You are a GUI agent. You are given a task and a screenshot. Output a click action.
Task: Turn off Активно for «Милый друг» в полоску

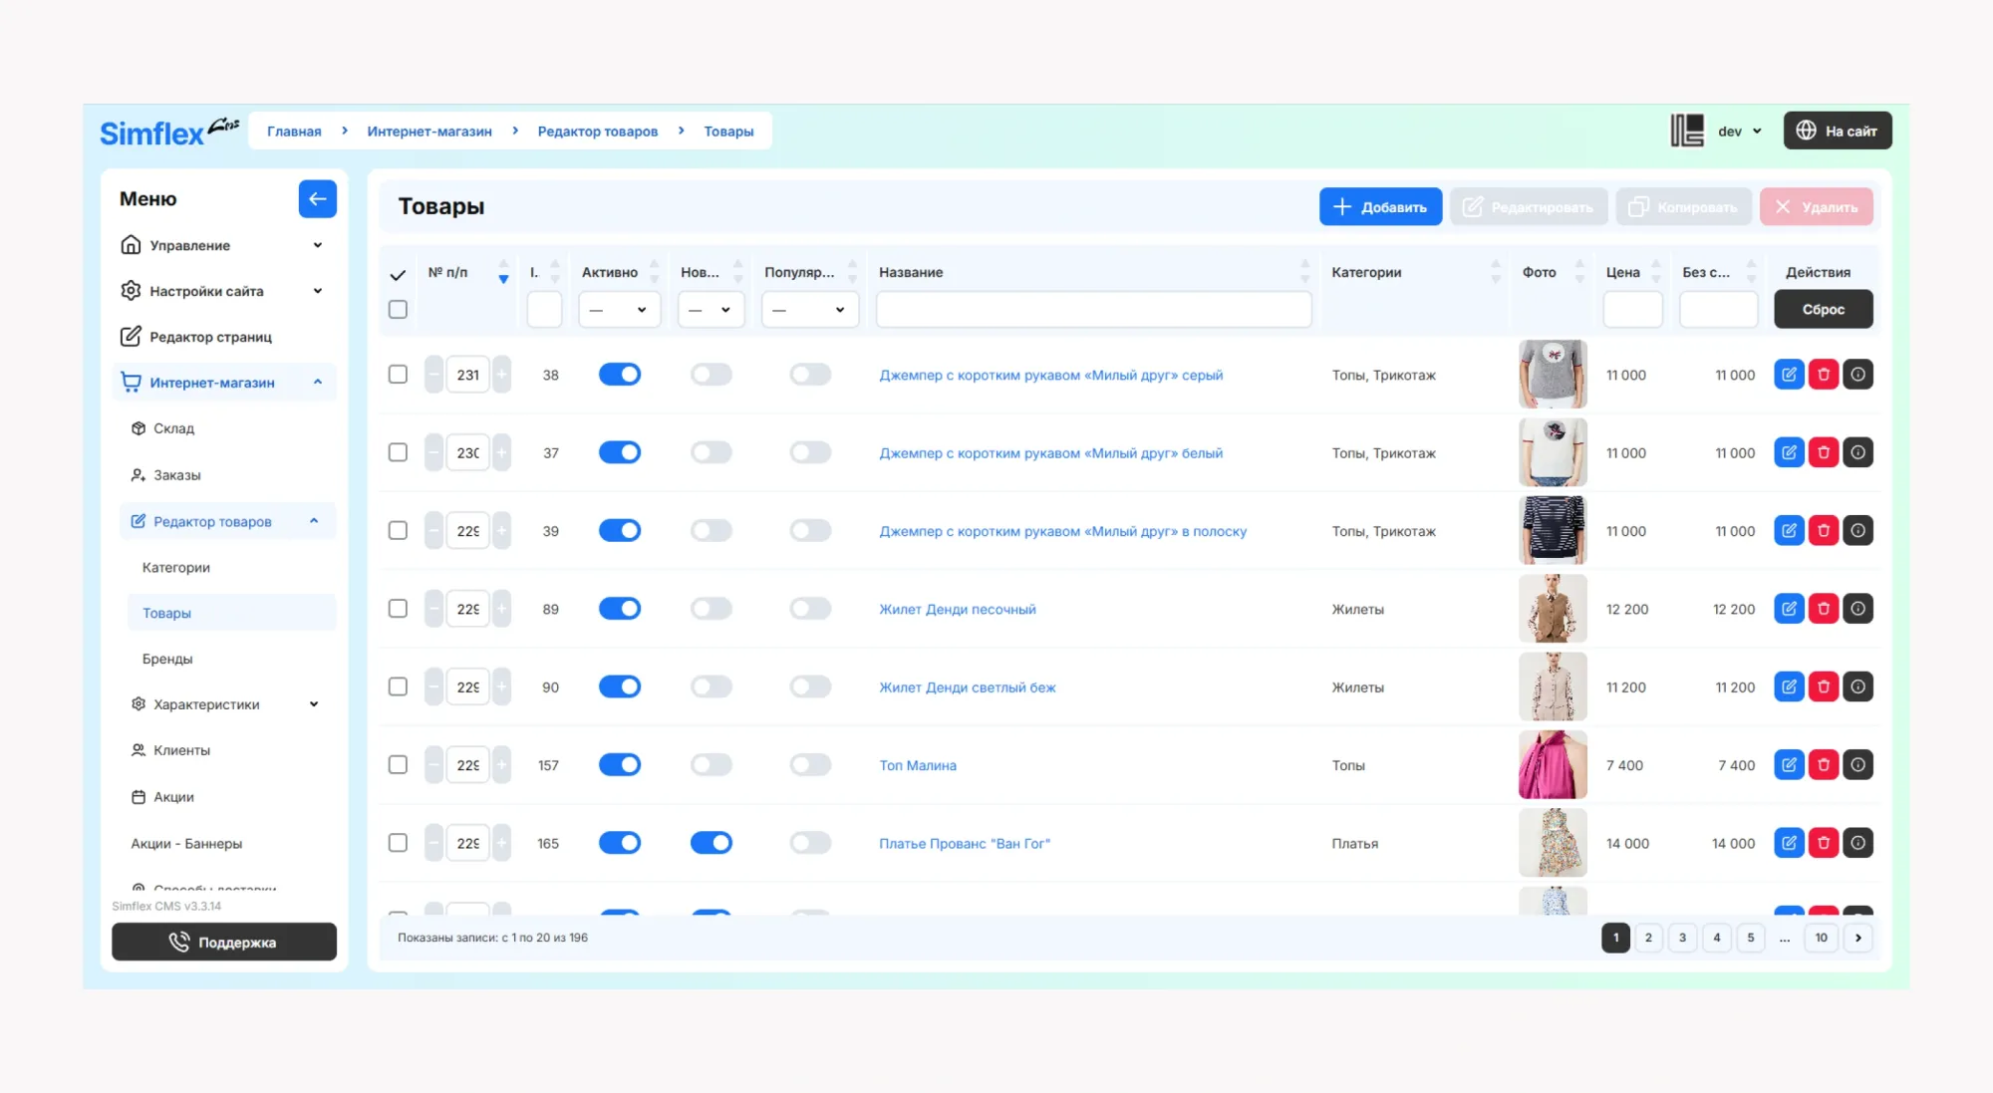(x=619, y=530)
